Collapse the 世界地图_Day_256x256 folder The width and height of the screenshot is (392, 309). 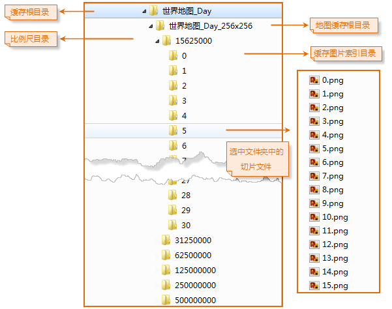tap(151, 26)
